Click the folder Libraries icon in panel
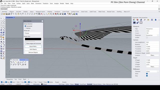The image size is (160, 90). pyautogui.click(x=148, y=20)
